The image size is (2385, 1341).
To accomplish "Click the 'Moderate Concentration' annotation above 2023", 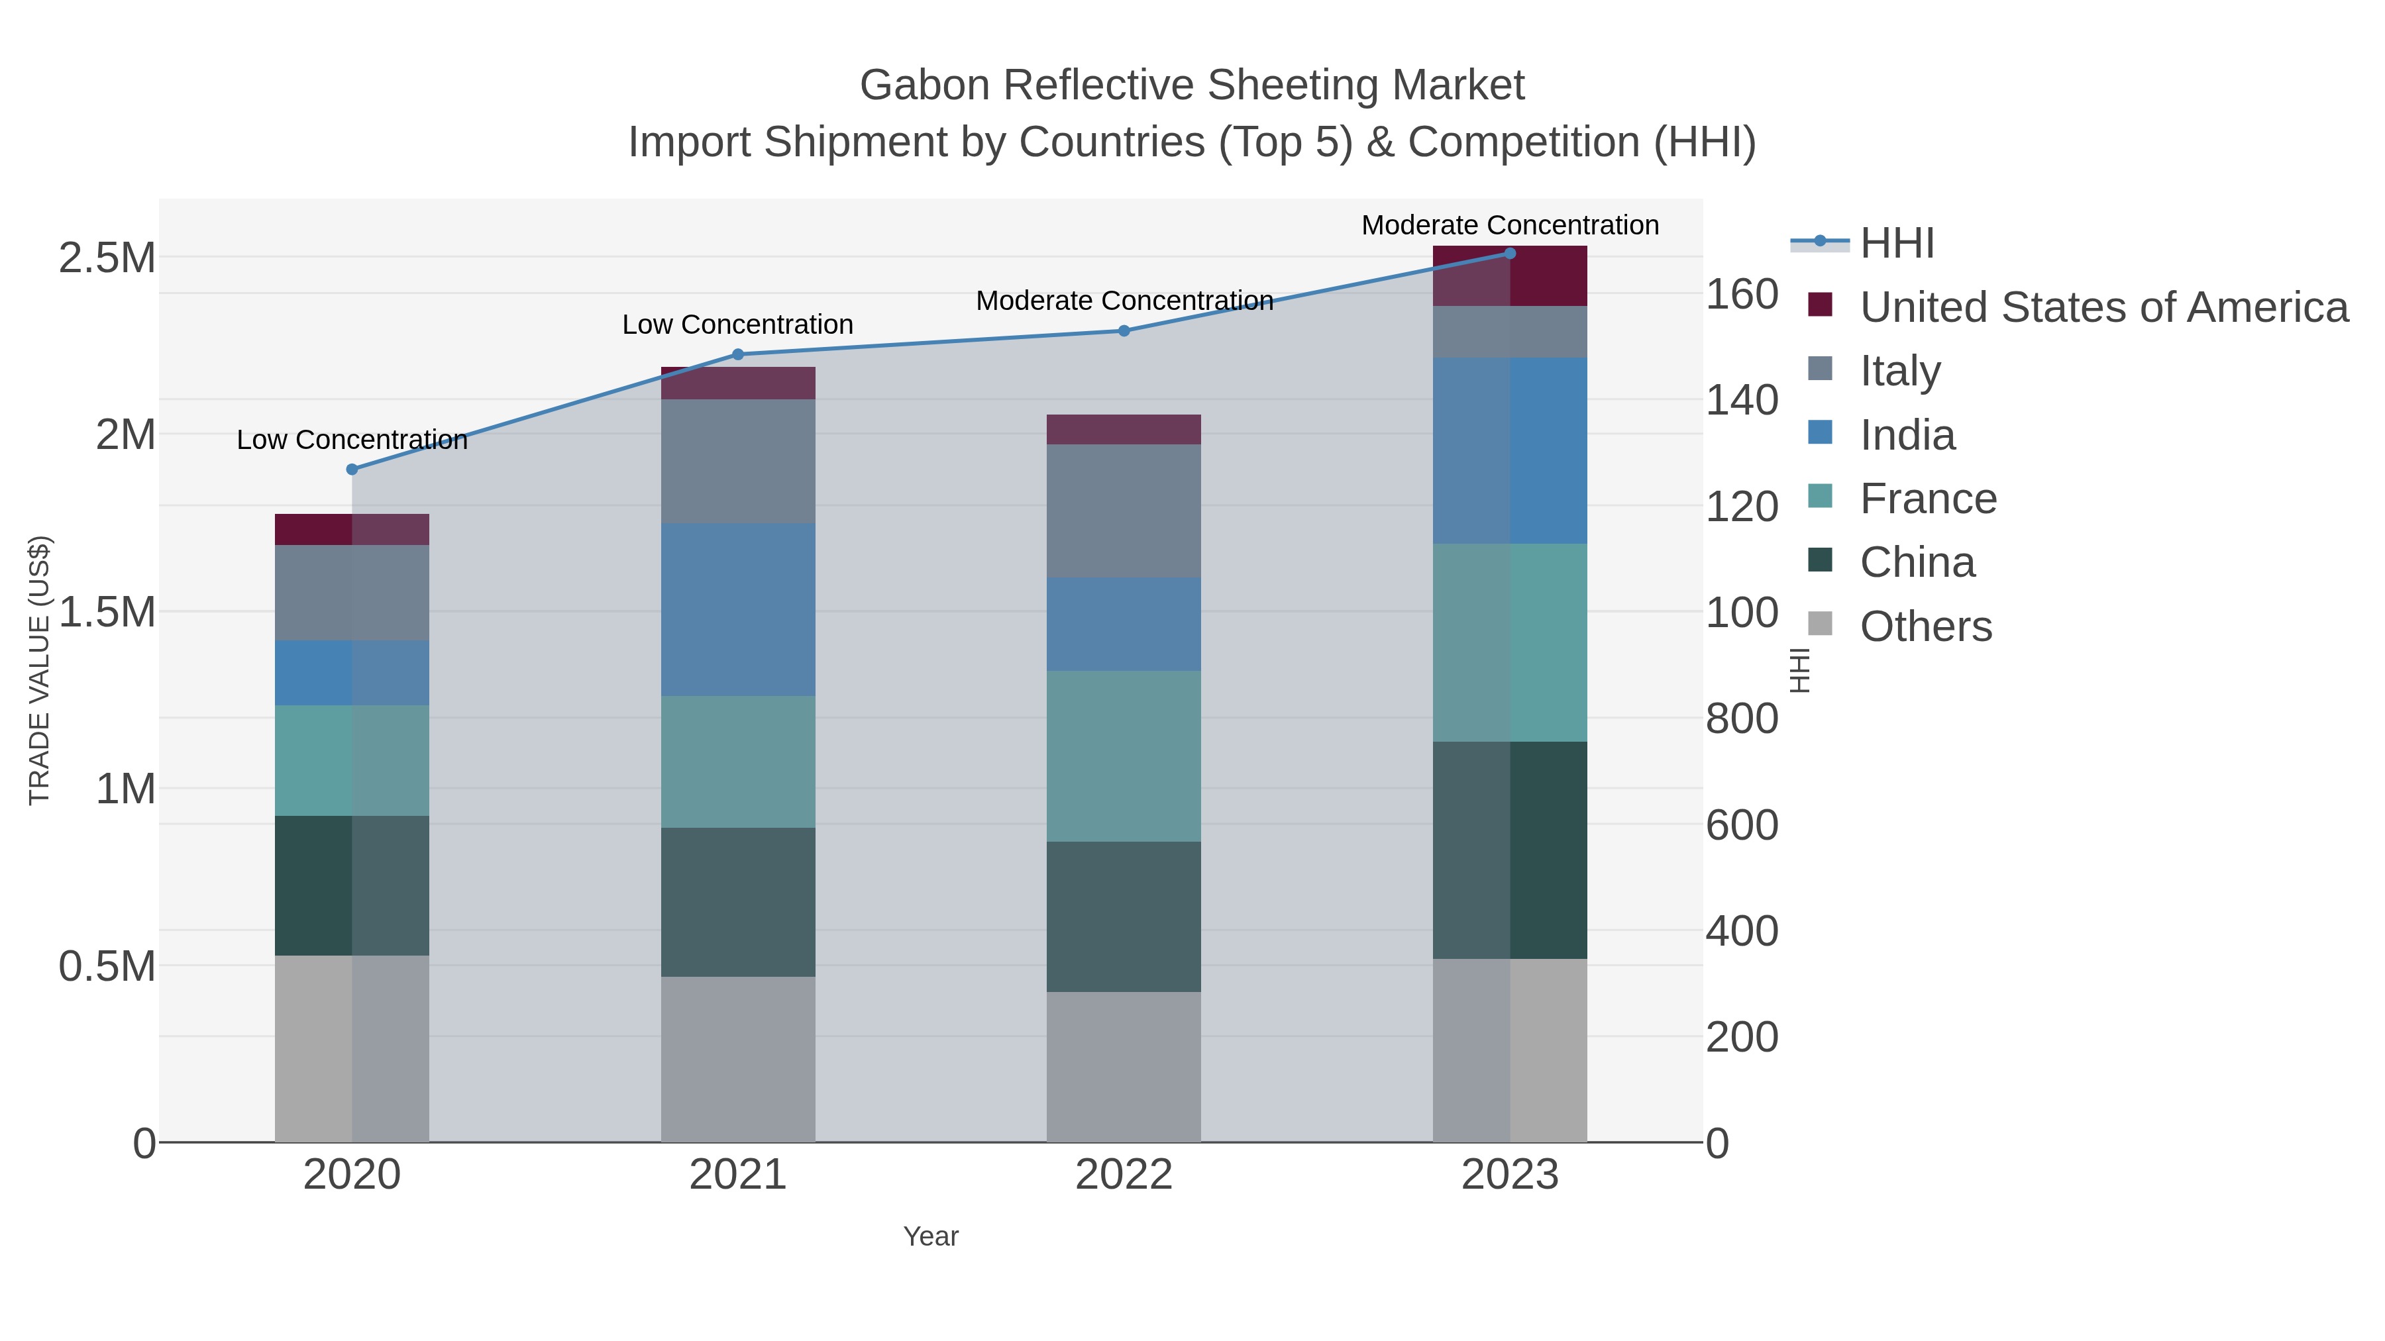I will (x=1510, y=225).
